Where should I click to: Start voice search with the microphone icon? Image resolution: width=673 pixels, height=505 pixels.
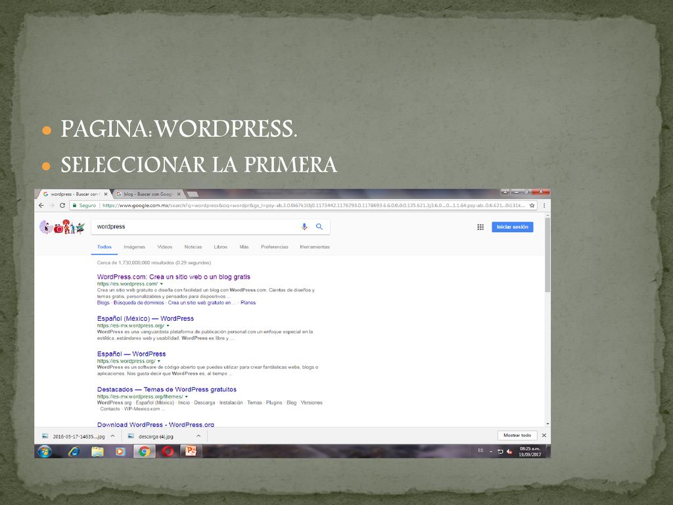(x=304, y=226)
